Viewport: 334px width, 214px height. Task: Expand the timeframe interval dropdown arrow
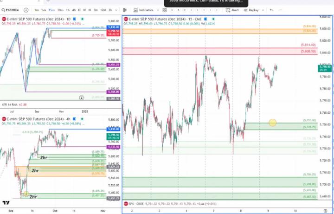pos(115,10)
